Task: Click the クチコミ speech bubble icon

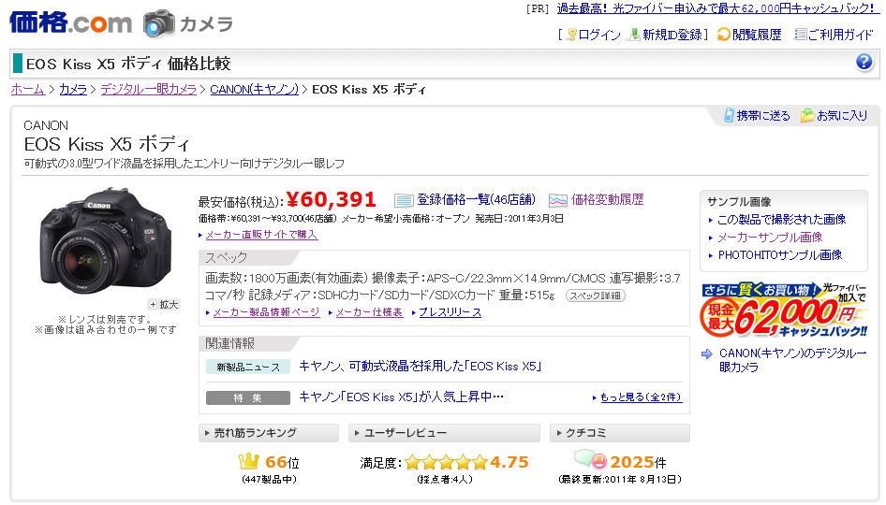Action: [x=590, y=459]
